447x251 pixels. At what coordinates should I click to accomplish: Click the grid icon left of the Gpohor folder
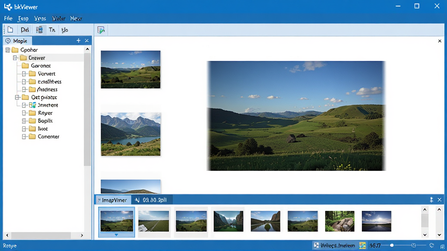(8, 50)
